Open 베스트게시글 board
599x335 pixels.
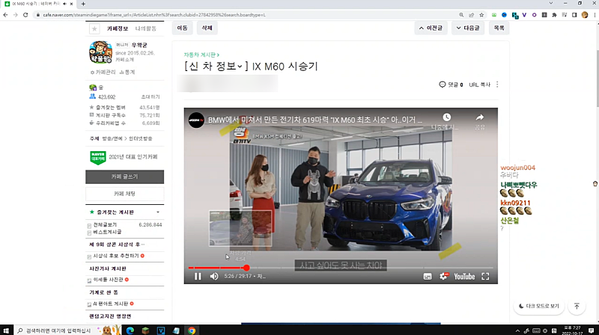point(107,232)
